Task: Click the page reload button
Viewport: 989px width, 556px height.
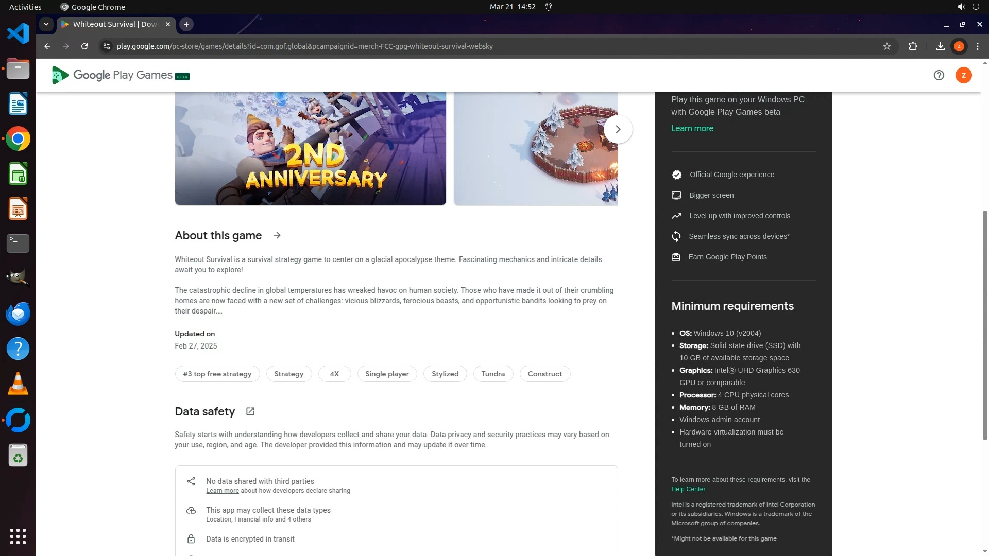Action: (84, 46)
